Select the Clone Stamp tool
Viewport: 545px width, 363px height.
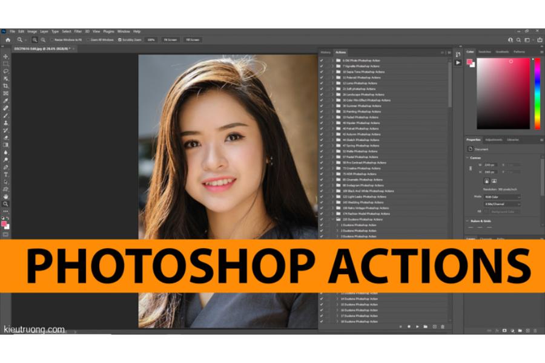pos(5,123)
